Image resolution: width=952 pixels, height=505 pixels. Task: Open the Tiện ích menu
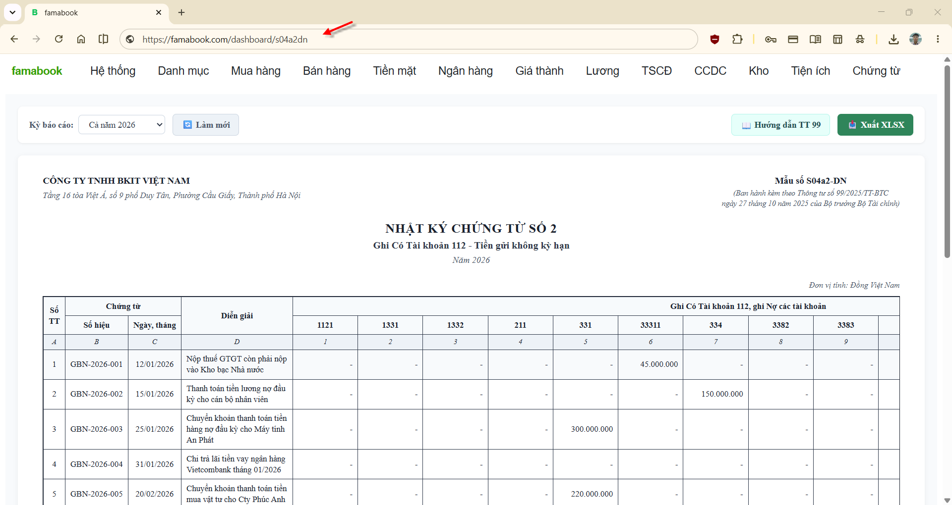coord(811,71)
